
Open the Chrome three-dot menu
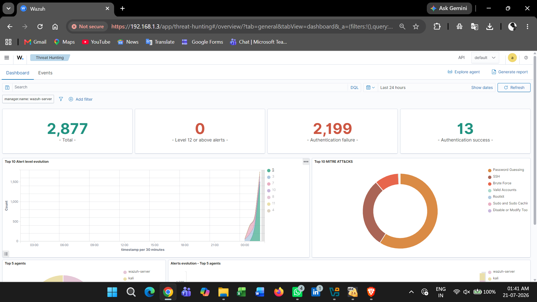coord(527,27)
